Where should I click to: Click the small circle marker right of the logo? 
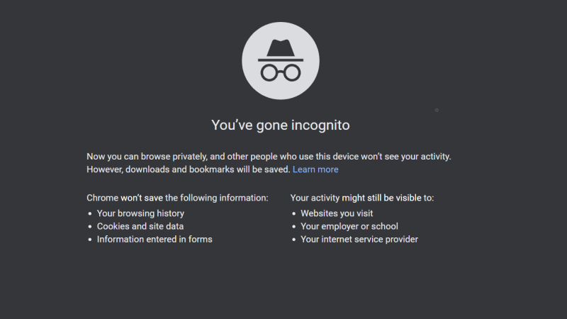437,110
